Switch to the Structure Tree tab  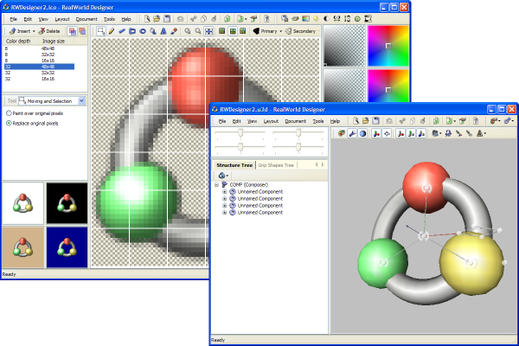(234, 165)
